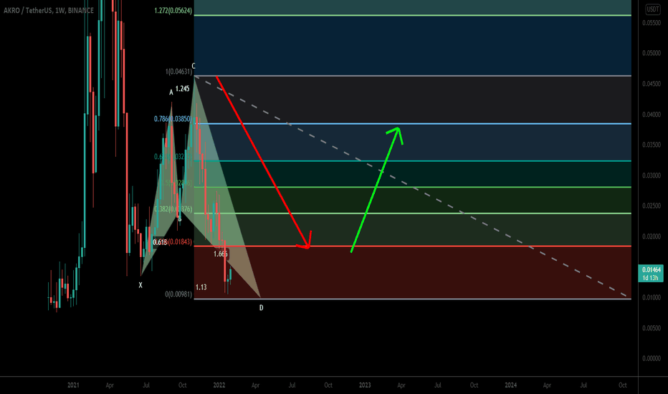This screenshot has height=394, width=668.
Task: Click pattern point label C
Action: [194, 66]
